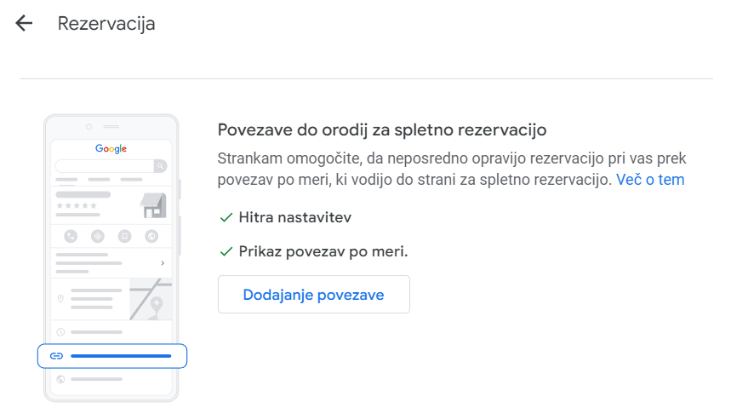Viewport: 731px width, 414px height.
Task: Click the storefront icon in phone illustration
Action: pyautogui.click(x=153, y=205)
